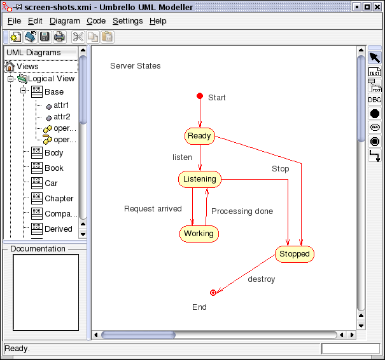The image size is (385, 360).
Task: Select the arrow Select tool
Action: [375, 58]
